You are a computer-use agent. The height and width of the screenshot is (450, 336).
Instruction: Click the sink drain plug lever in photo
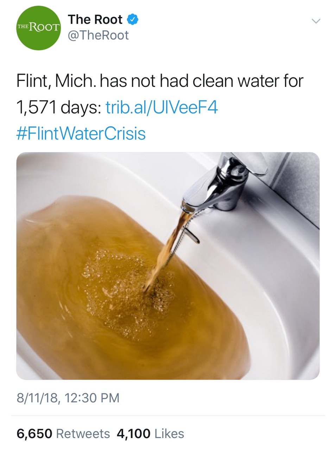pos(193,235)
